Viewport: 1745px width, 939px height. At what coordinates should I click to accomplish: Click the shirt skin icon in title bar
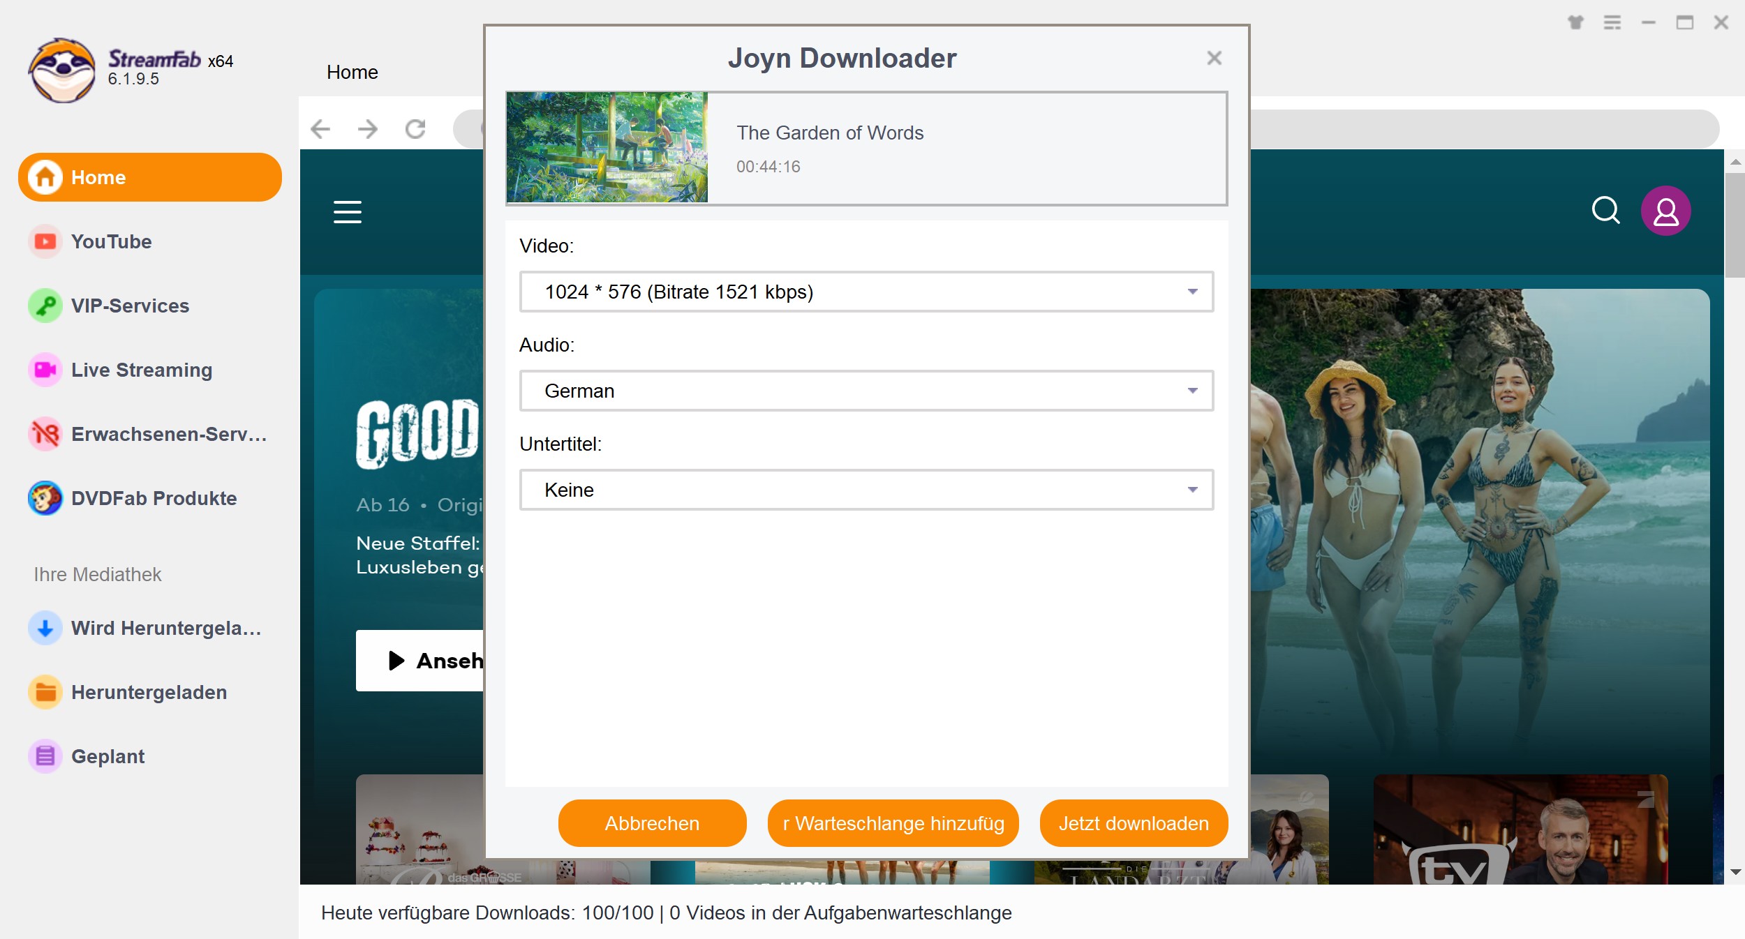click(x=1575, y=22)
